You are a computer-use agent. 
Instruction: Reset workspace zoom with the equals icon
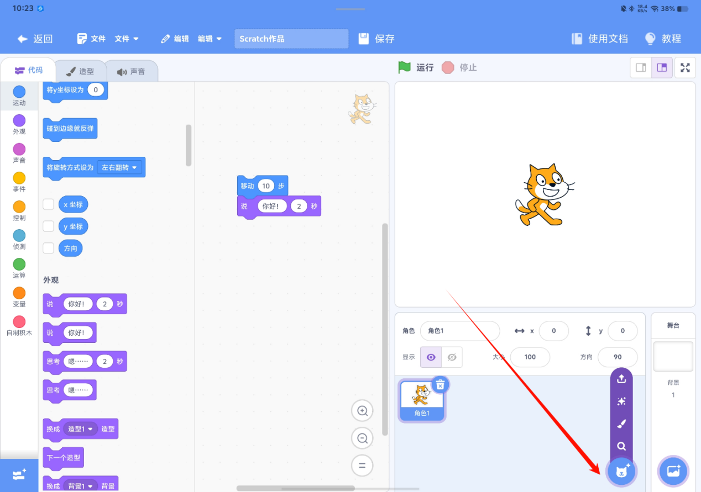pos(362,465)
